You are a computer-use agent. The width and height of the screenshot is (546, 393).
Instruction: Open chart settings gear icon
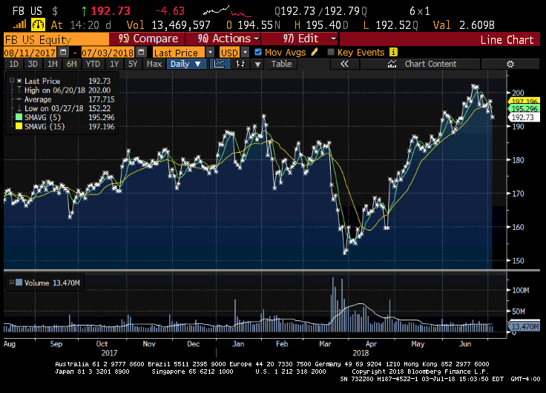point(510,64)
